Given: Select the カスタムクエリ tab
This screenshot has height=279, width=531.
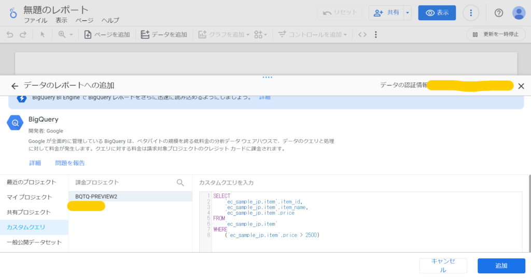Looking at the screenshot, I should click(26, 227).
